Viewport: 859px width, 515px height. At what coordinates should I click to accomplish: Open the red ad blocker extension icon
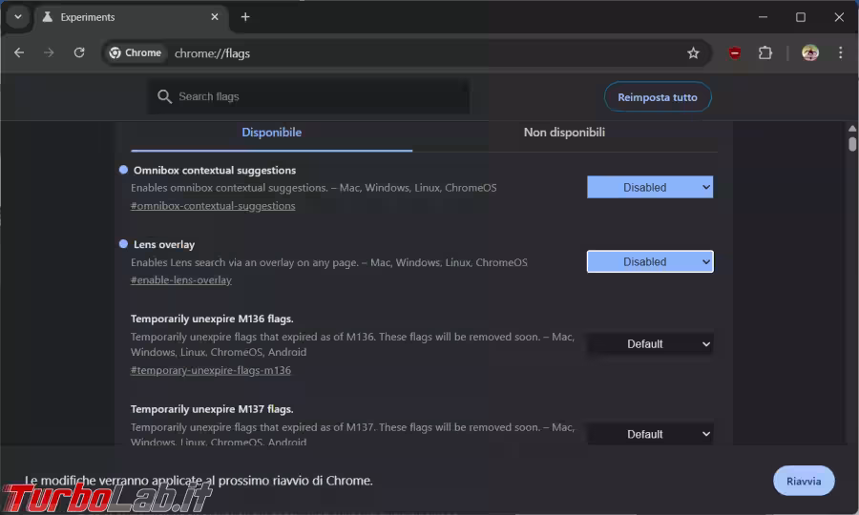coord(734,53)
